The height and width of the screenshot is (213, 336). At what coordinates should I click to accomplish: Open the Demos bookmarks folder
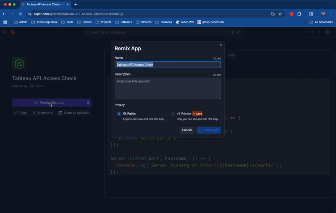[x=84, y=22]
